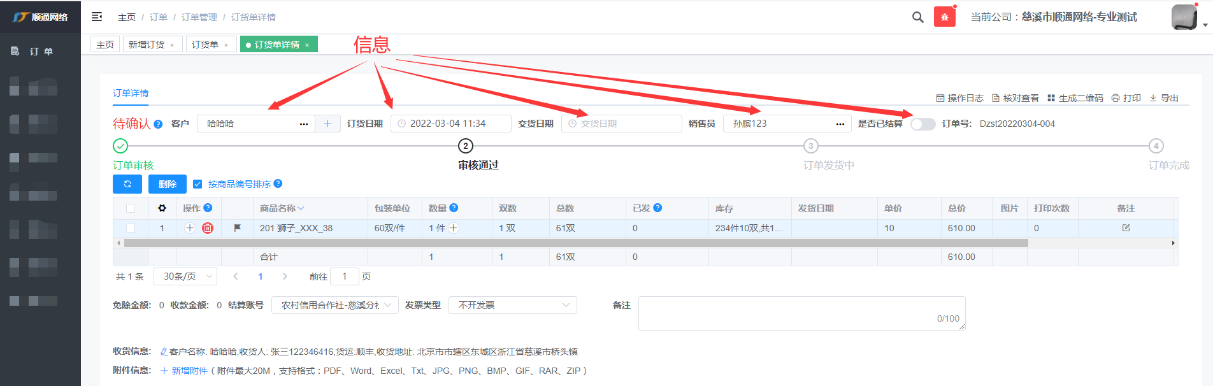This screenshot has width=1213, height=386.
Task: Open the 30条/页 page size dropdown
Action: [x=185, y=276]
